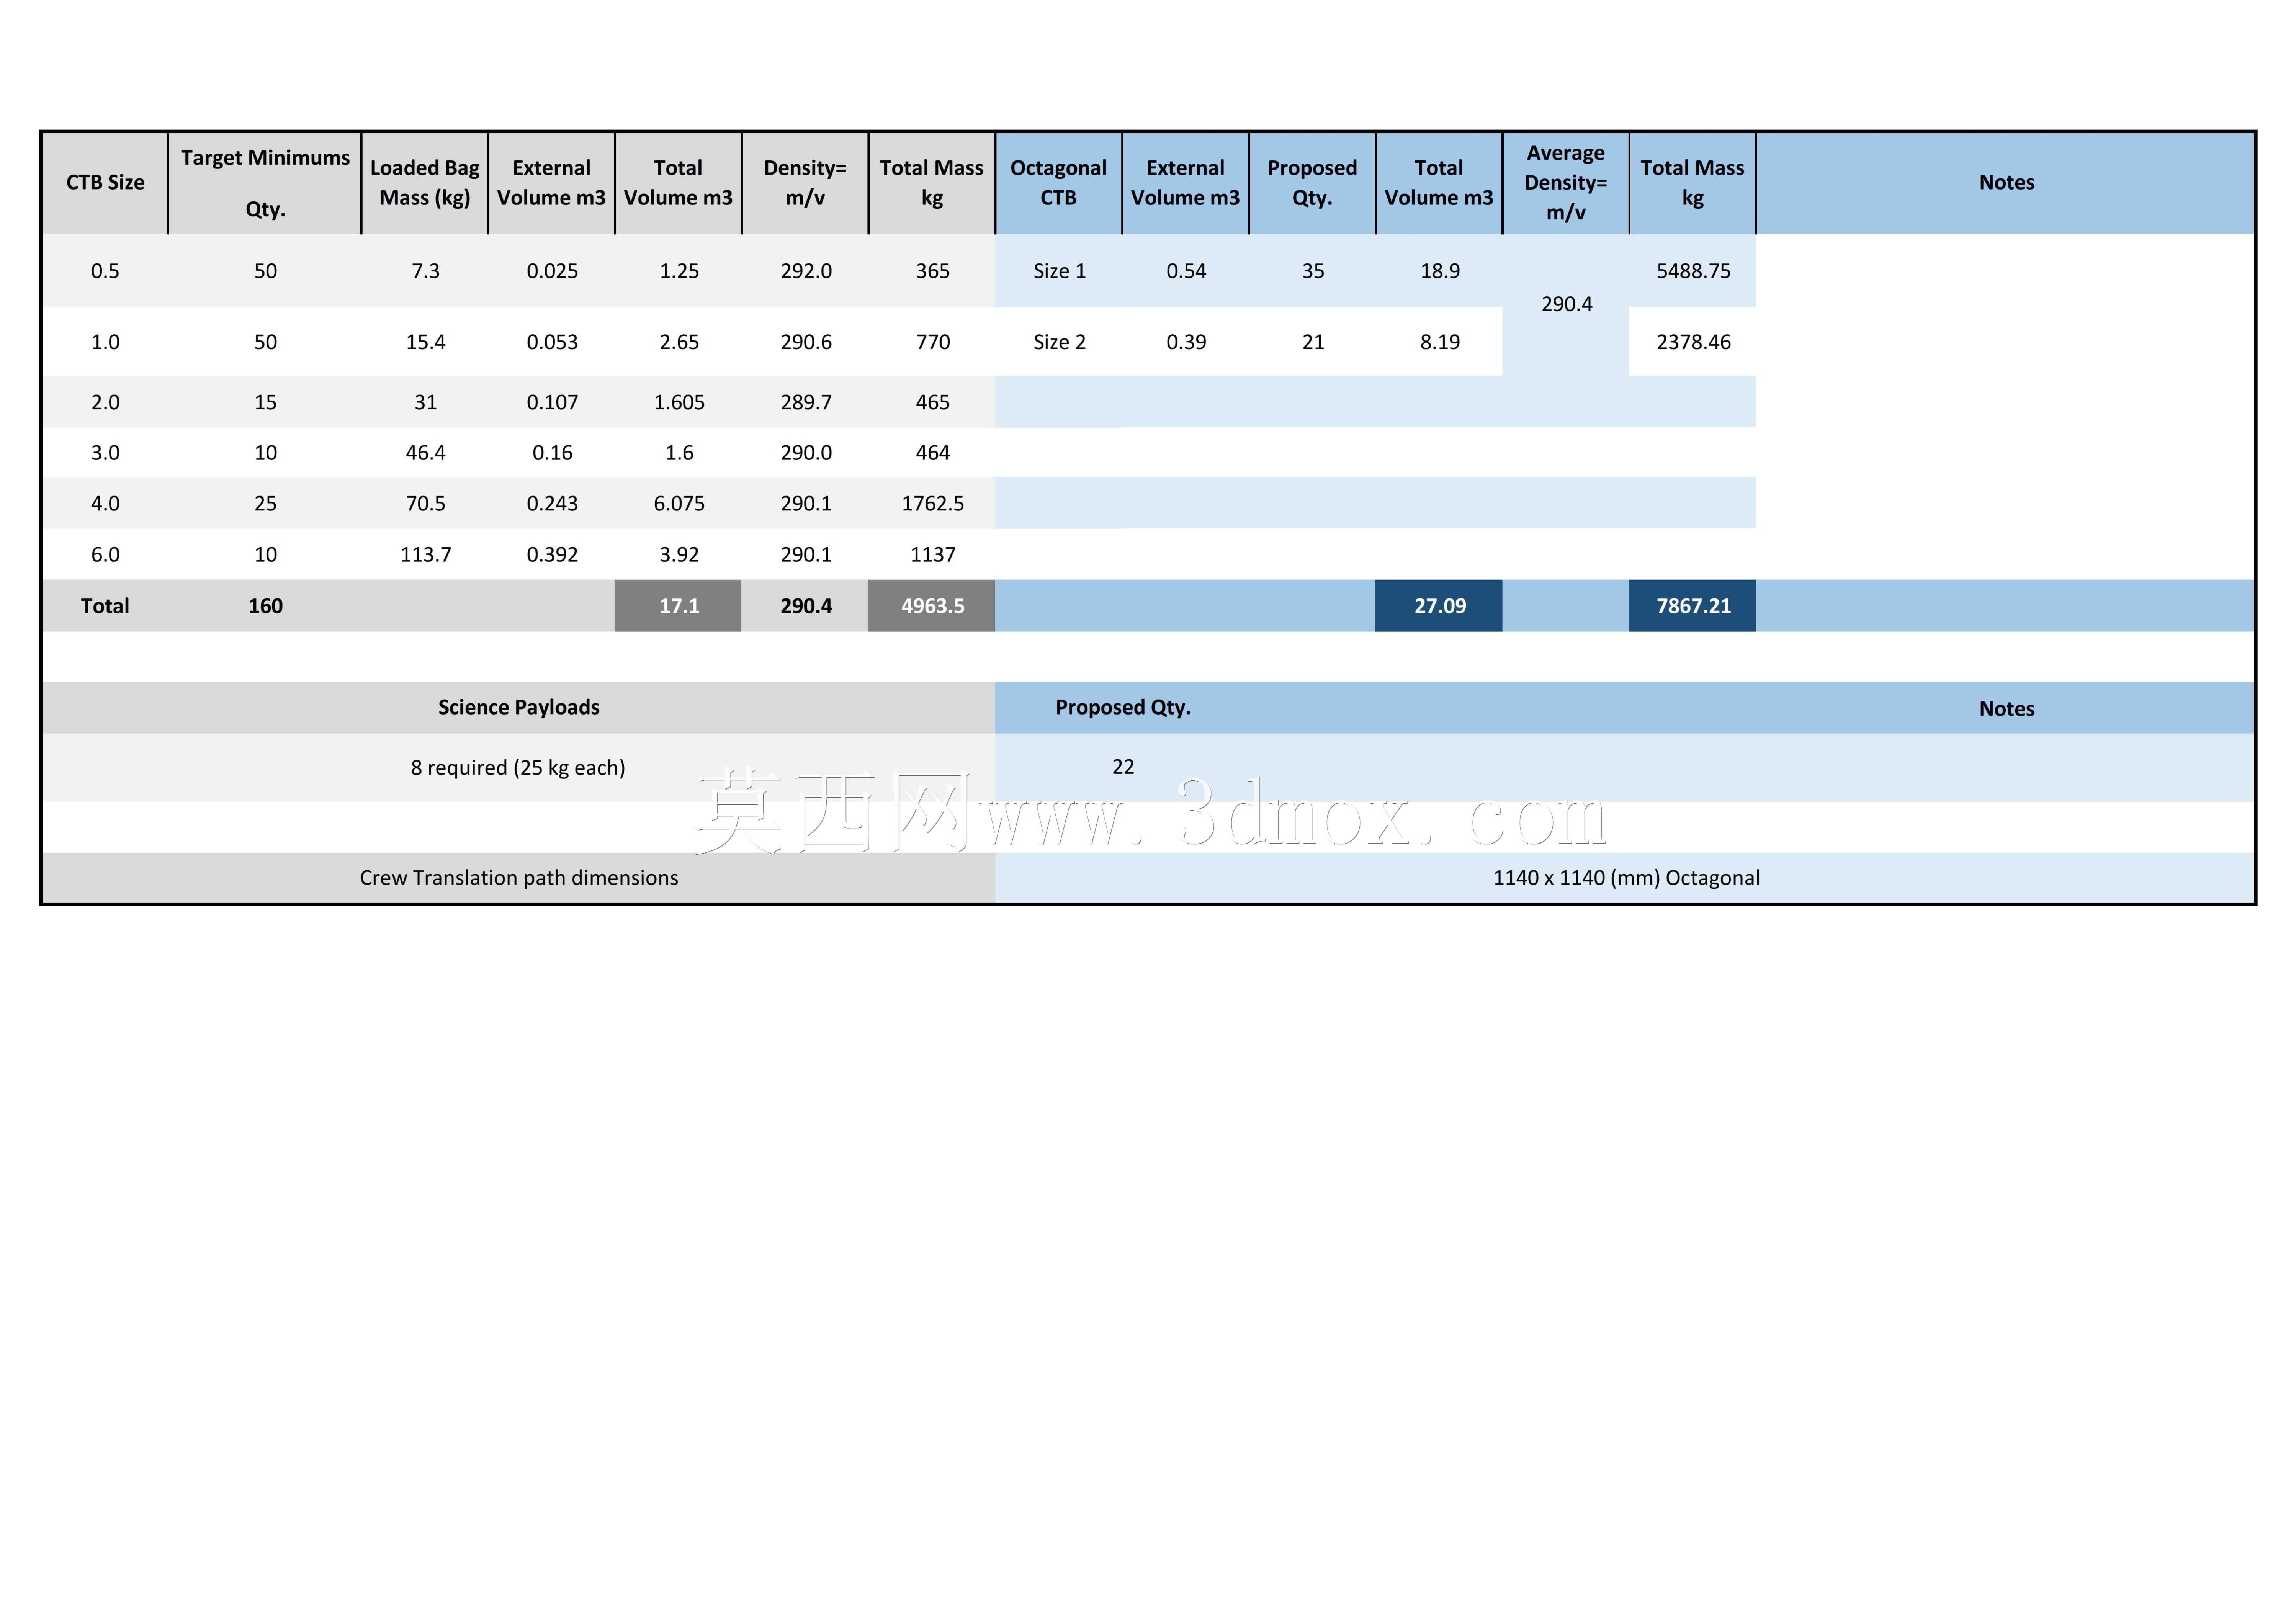
Task: Click the CTB size '4.0' cell
Action: point(105,503)
